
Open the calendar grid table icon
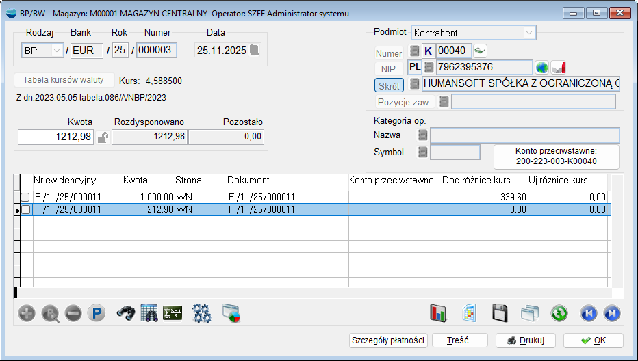coord(149,313)
